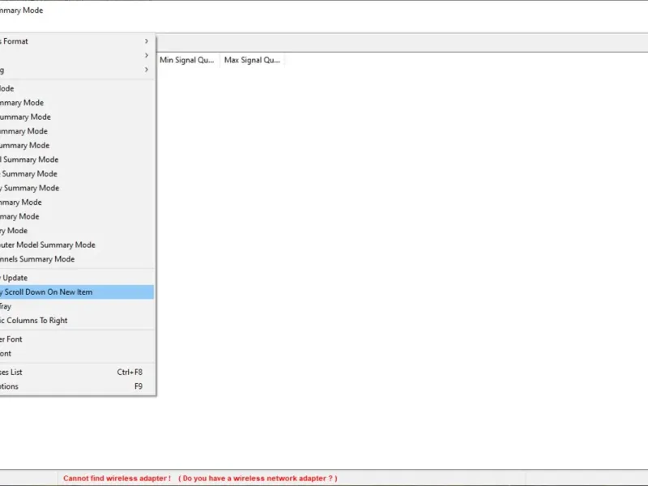The height and width of the screenshot is (486, 648).
Task: Toggle the "Columns To Right" option
Action: 77,321
